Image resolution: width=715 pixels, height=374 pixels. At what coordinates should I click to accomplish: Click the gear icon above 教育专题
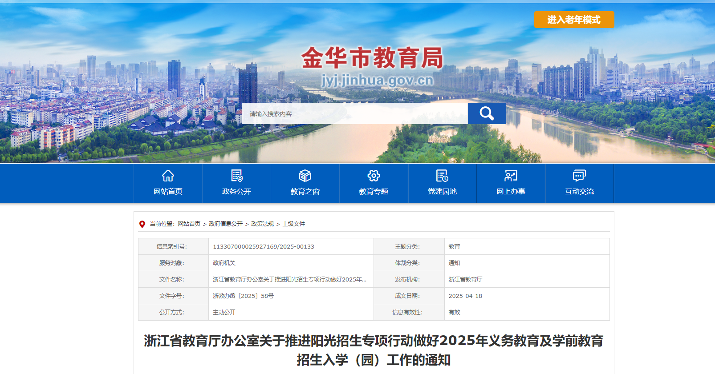(x=374, y=176)
